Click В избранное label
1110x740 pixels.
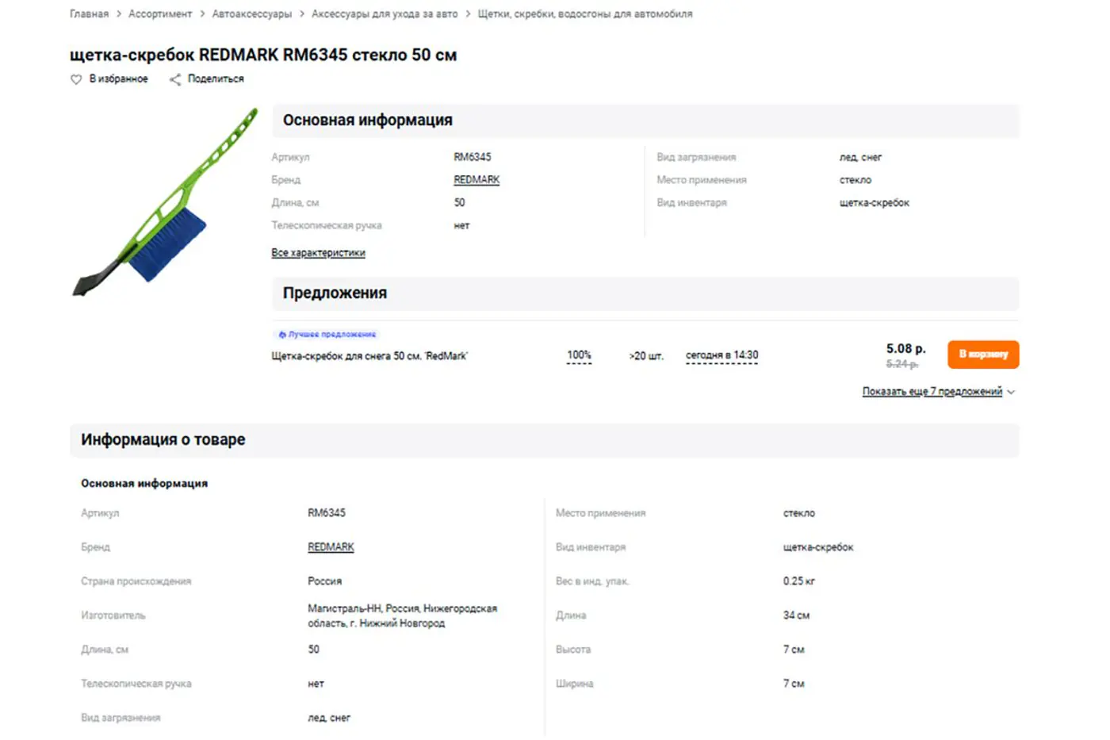(118, 79)
